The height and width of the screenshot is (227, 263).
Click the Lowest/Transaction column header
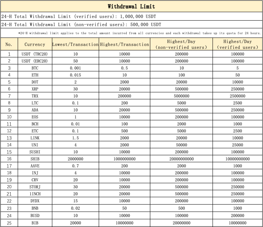pos(75,45)
